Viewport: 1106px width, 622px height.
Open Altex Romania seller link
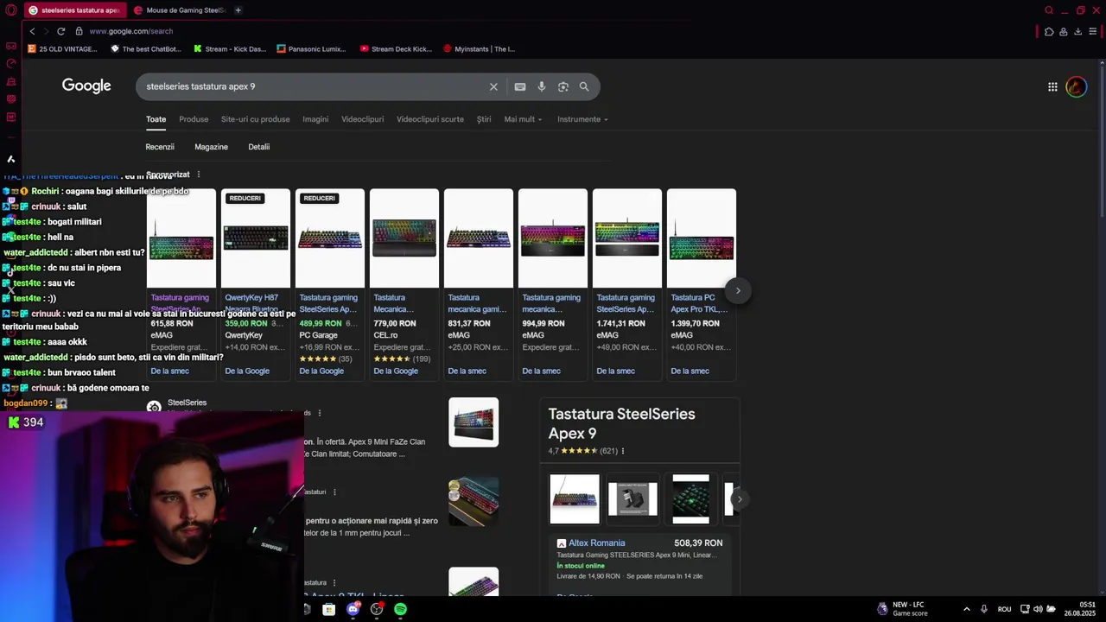(x=596, y=543)
